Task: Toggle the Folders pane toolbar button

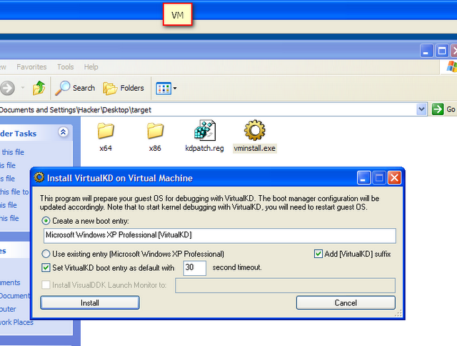Action: 124,88
